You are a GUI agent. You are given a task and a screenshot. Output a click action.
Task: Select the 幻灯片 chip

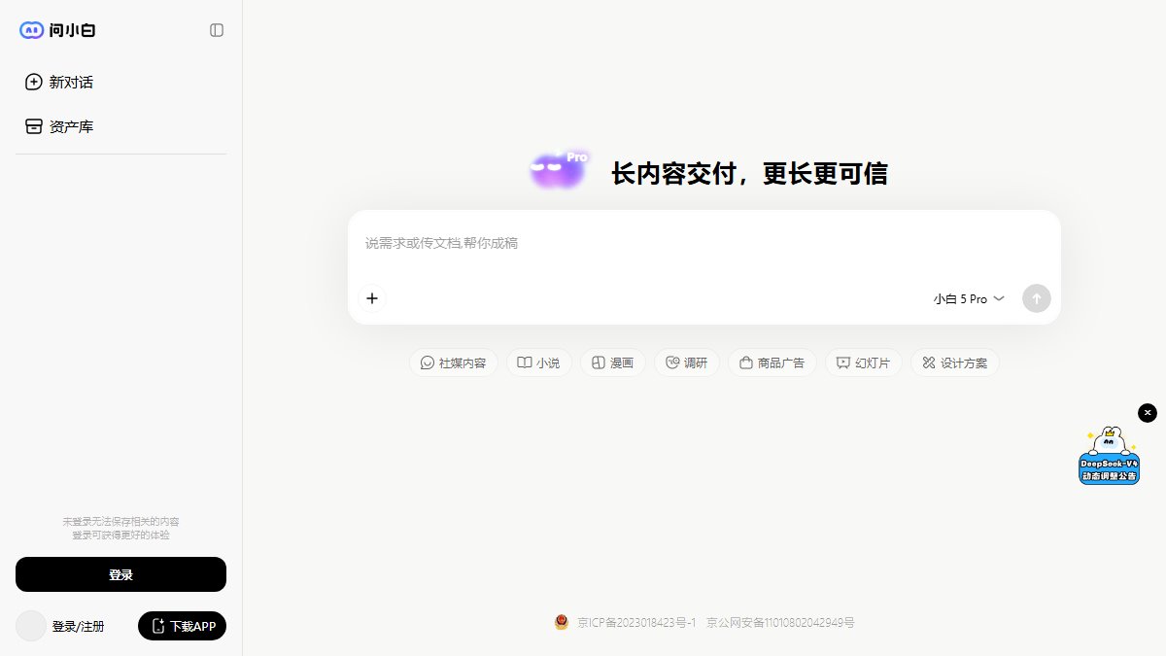click(864, 363)
